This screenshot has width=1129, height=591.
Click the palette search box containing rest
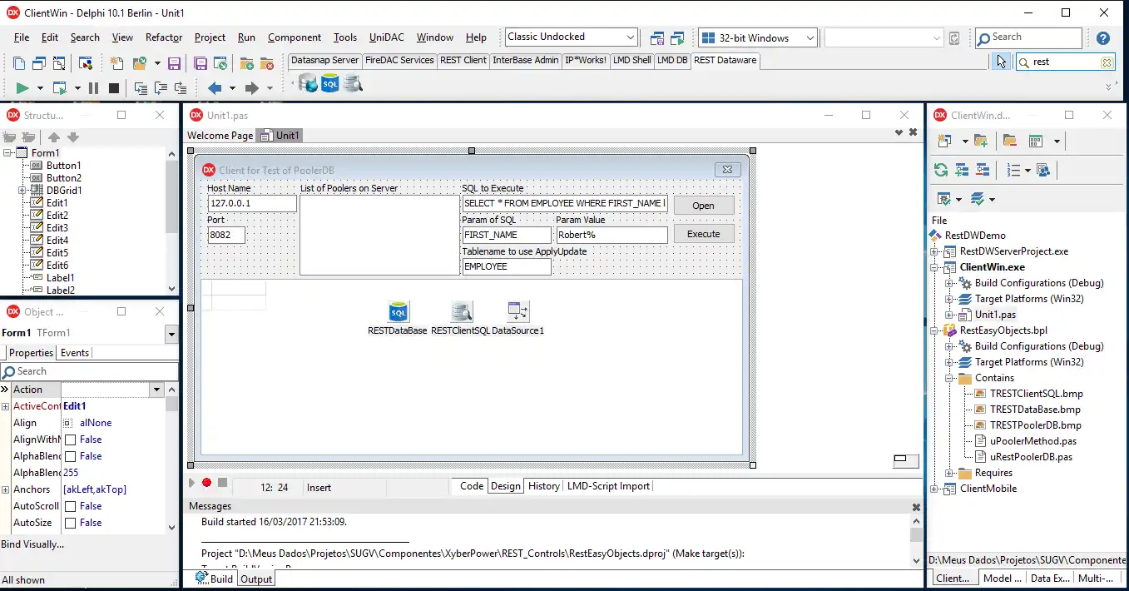point(1065,62)
